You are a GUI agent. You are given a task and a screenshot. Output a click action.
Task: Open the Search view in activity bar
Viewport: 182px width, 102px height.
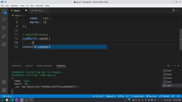tap(4, 20)
